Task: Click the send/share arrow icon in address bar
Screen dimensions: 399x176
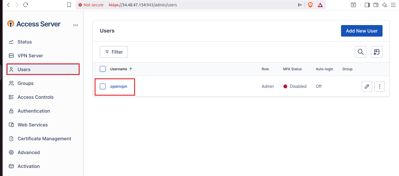Action: tap(300, 5)
